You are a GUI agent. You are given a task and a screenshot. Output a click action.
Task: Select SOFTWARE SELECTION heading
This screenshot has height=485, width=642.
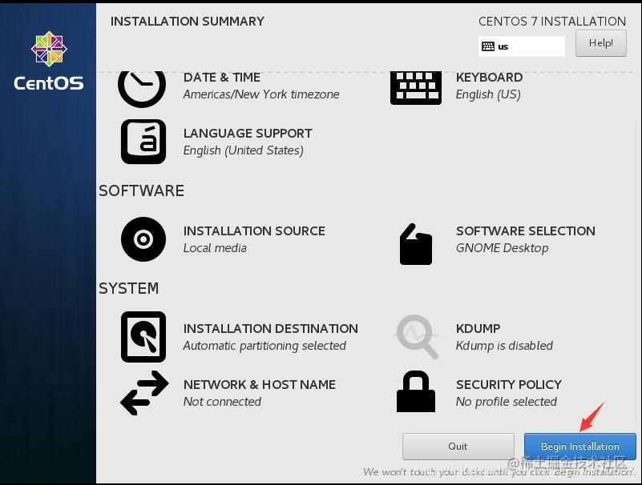click(526, 231)
